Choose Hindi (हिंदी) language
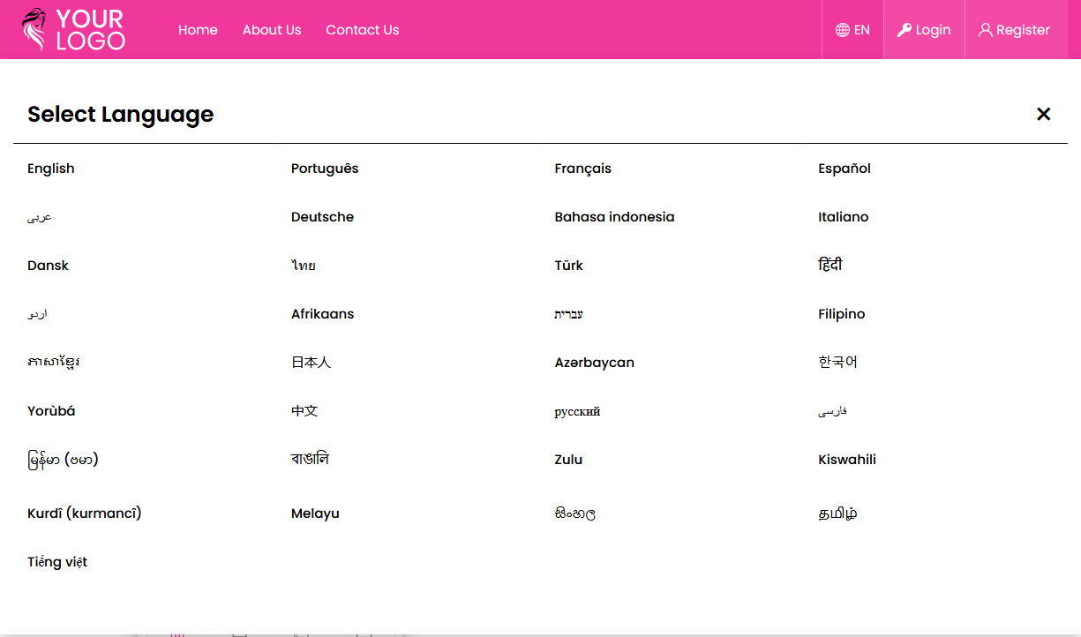1081x637 pixels. click(830, 265)
